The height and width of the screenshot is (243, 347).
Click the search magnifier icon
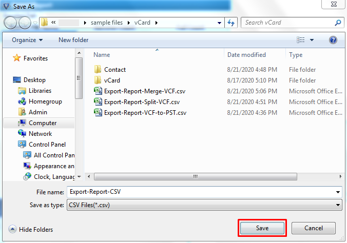pos(338,23)
